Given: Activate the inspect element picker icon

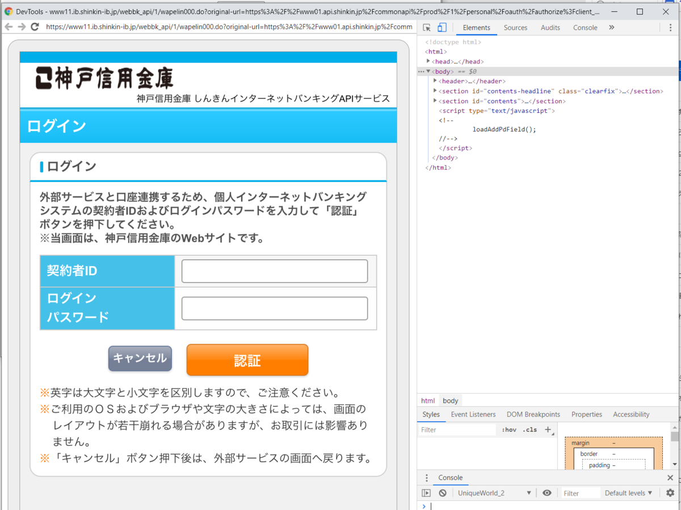Looking at the screenshot, I should click(x=427, y=27).
